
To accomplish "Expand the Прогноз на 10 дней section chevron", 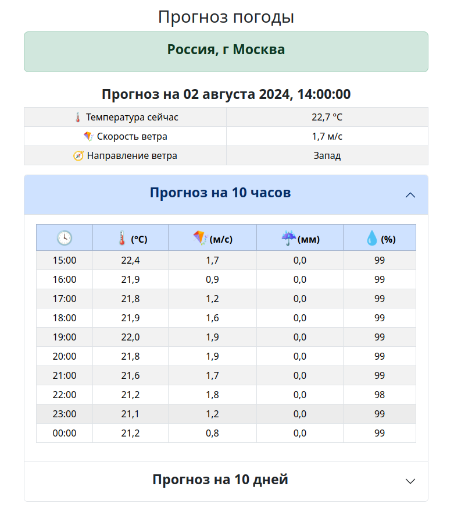I will pyautogui.click(x=410, y=481).
